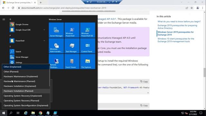Open the network icon in system tray
Screen dimensions: 206x116
click(183, 113)
